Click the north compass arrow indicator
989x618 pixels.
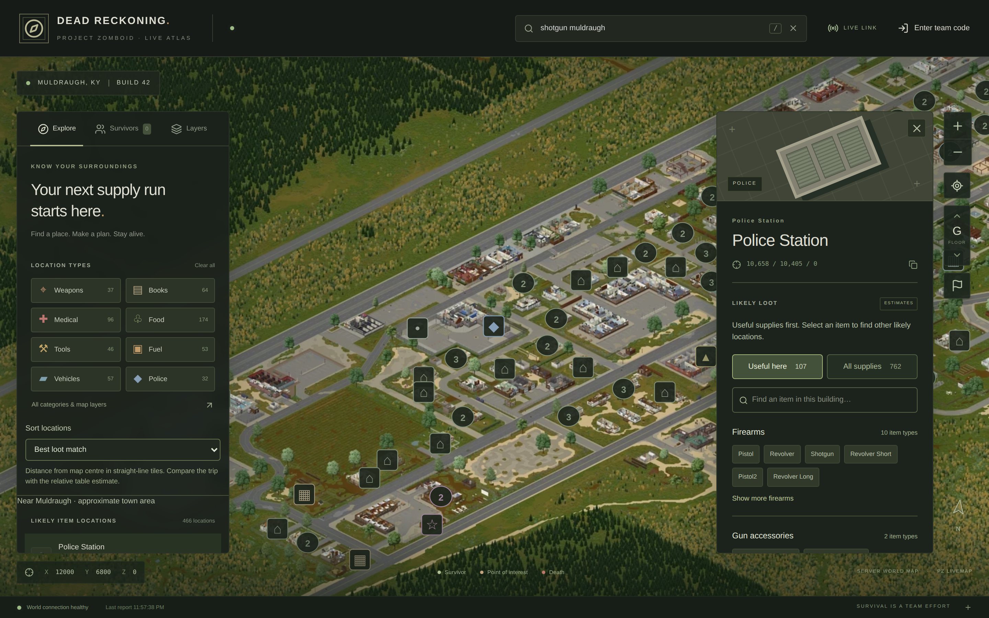click(958, 507)
